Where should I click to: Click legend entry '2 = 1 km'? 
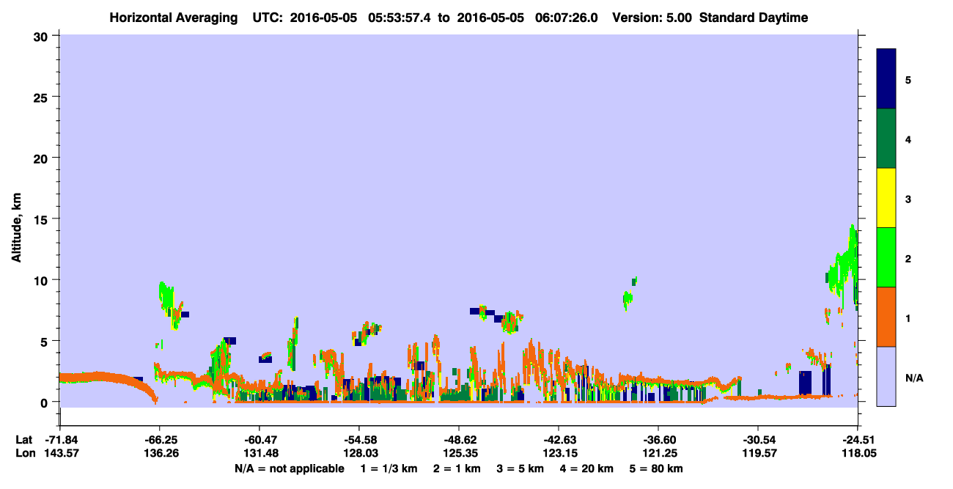[457, 468]
